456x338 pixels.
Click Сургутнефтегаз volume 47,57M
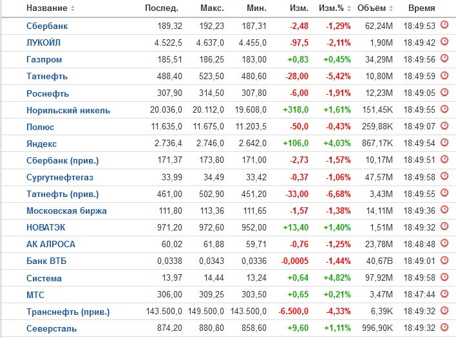point(379,177)
